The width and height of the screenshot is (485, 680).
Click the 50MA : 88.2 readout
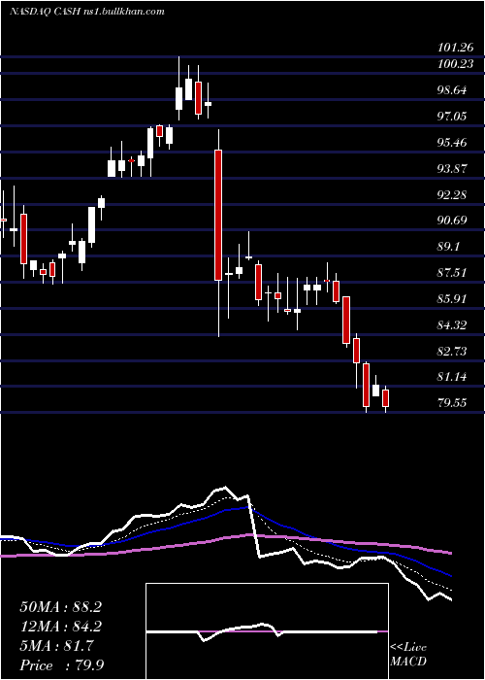pyautogui.click(x=60, y=607)
